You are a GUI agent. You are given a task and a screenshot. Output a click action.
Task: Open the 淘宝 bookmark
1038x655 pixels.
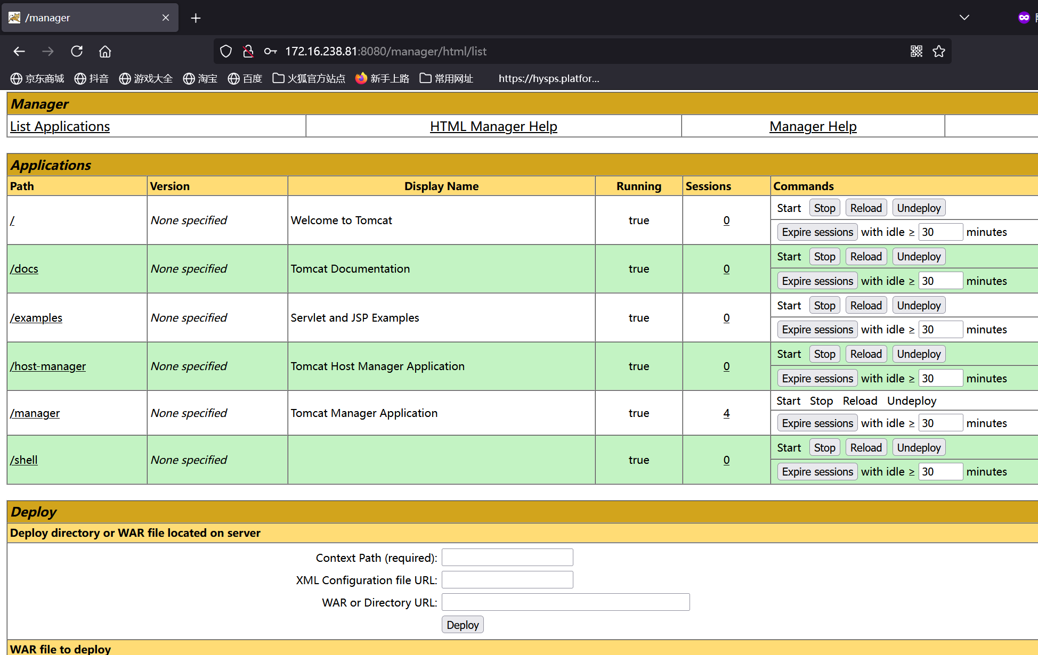pos(200,78)
